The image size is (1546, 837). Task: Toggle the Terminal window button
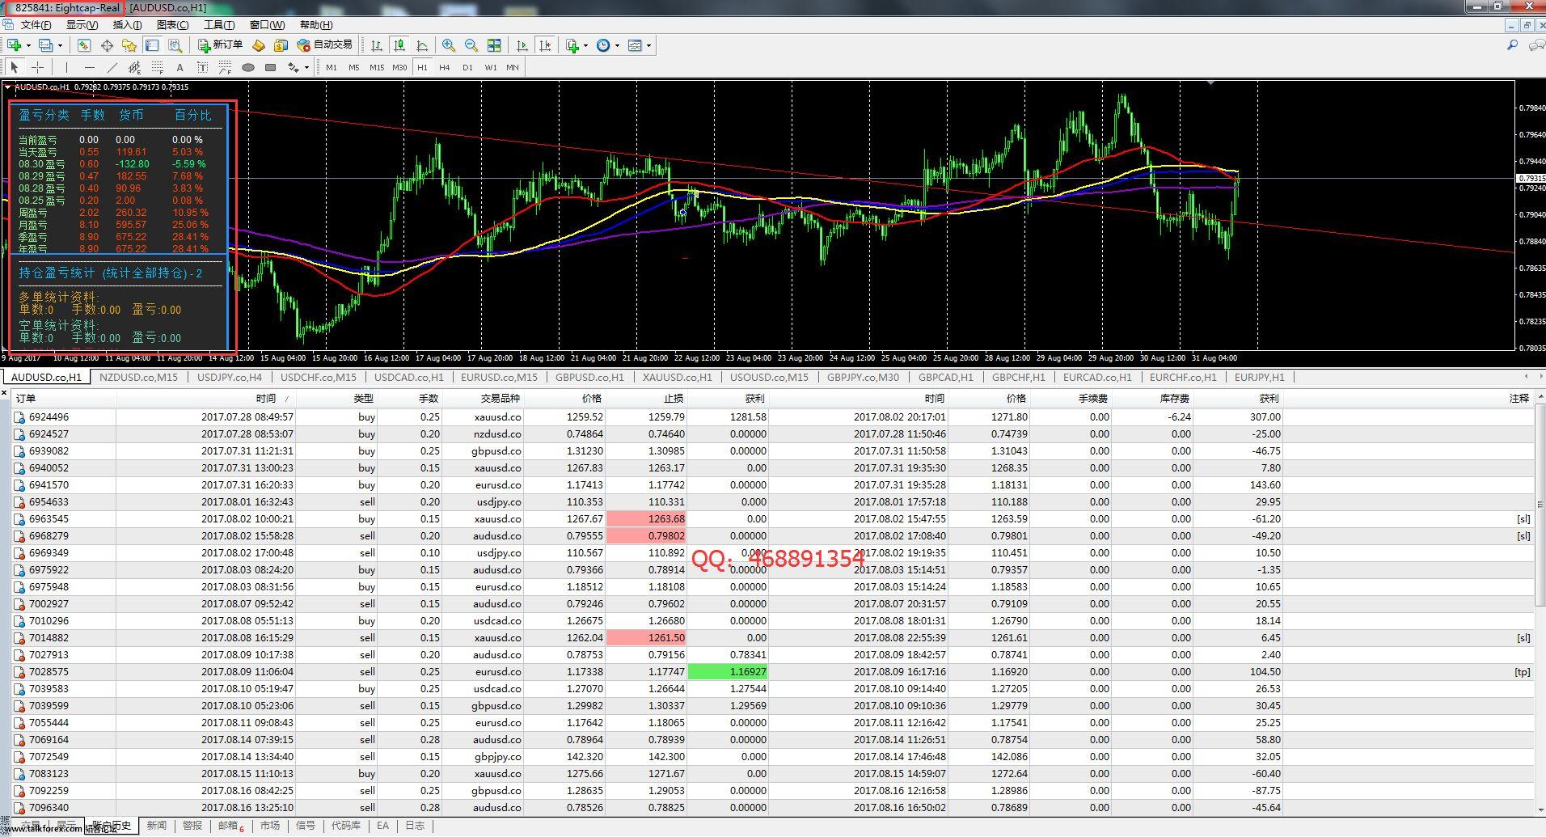click(152, 45)
